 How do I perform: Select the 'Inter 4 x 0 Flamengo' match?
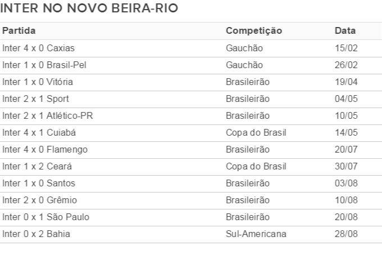point(45,149)
